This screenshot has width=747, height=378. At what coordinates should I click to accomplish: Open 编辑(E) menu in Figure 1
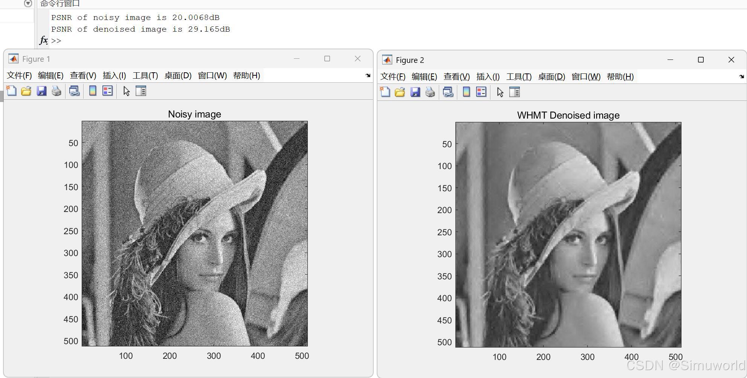(50, 75)
